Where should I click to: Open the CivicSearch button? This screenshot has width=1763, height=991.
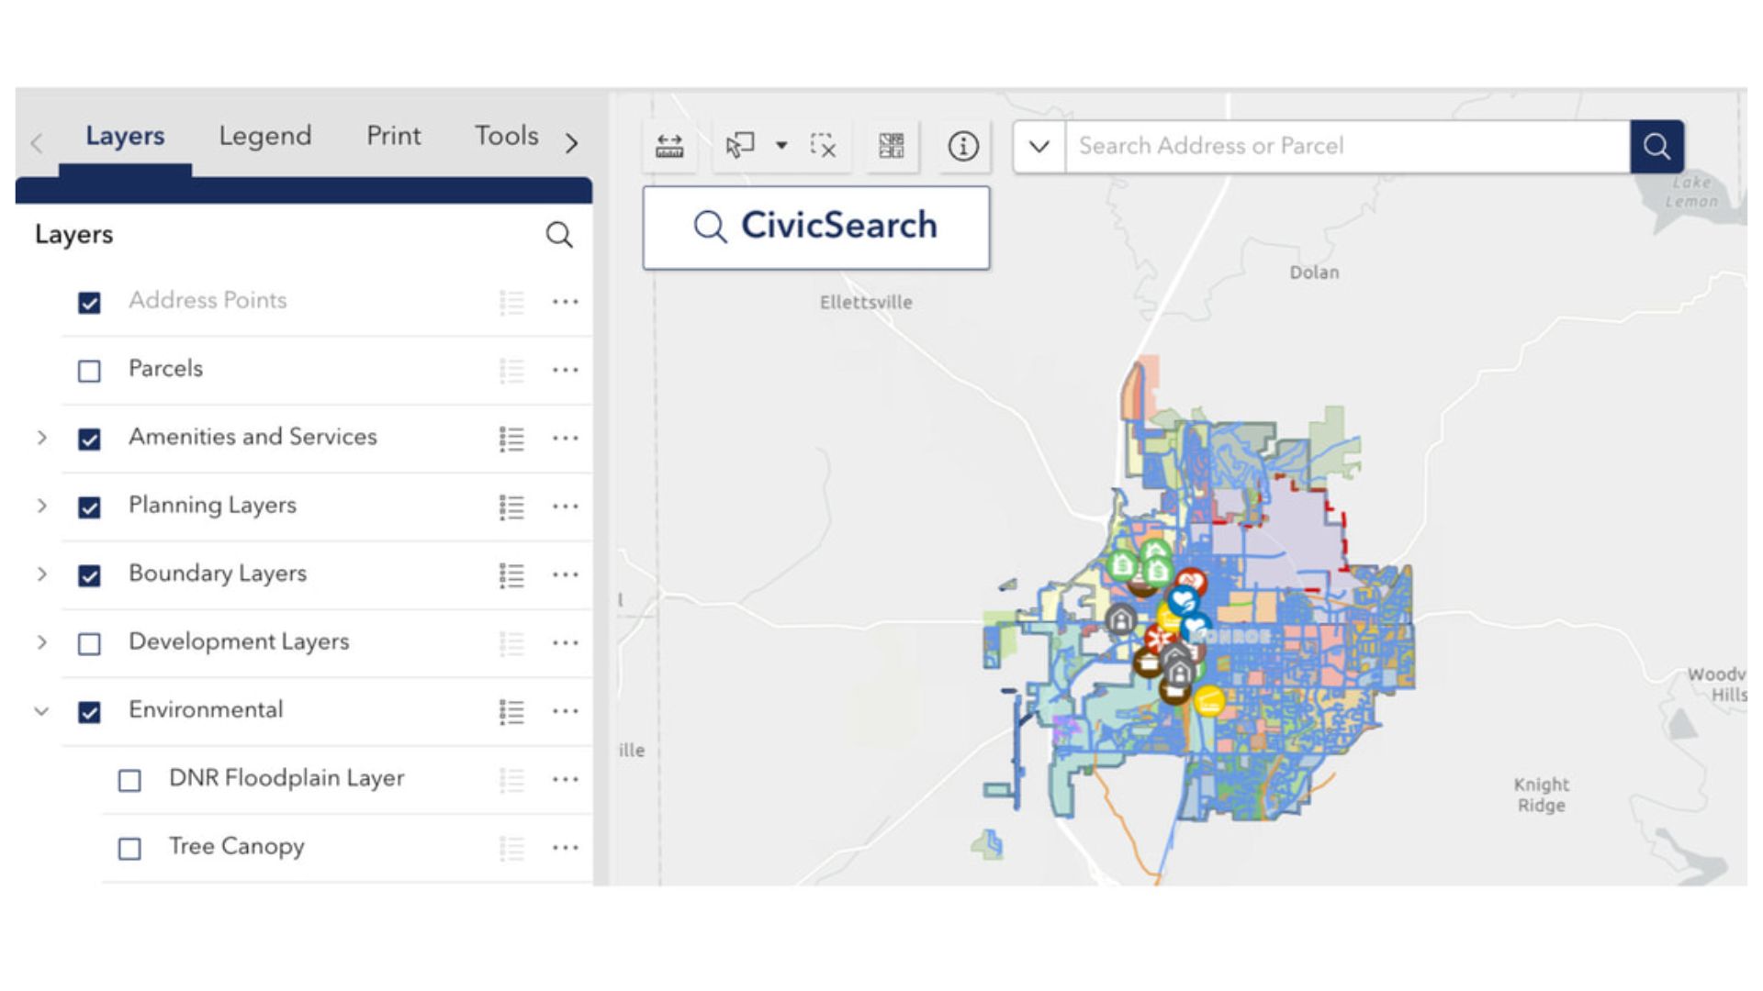click(x=816, y=228)
